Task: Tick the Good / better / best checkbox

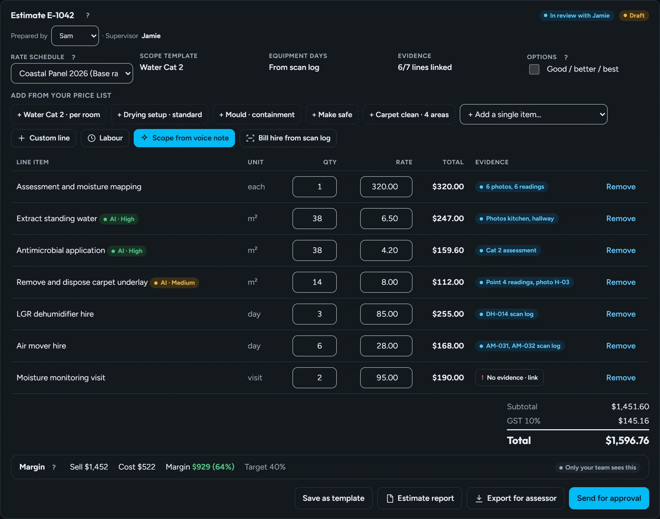Action: coord(534,69)
